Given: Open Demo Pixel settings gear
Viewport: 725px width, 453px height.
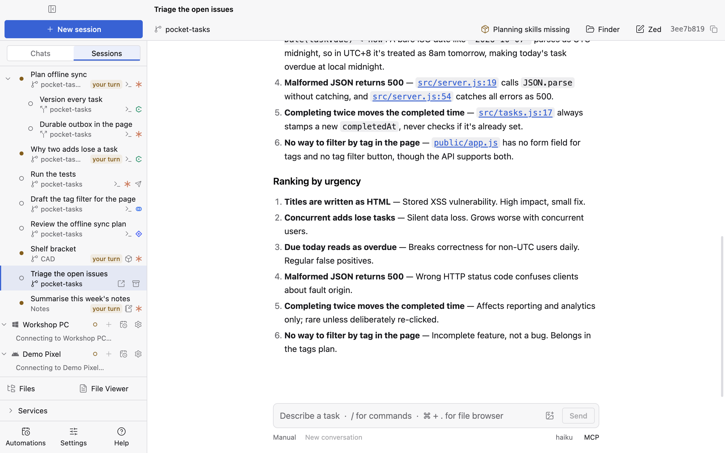Looking at the screenshot, I should pos(138,354).
